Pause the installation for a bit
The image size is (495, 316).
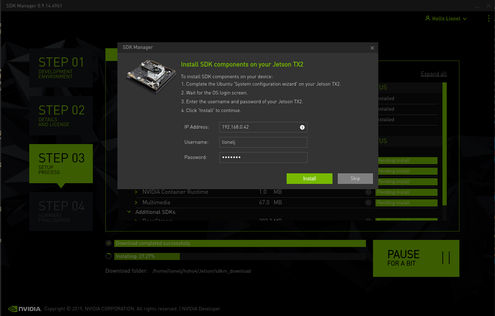(416, 258)
